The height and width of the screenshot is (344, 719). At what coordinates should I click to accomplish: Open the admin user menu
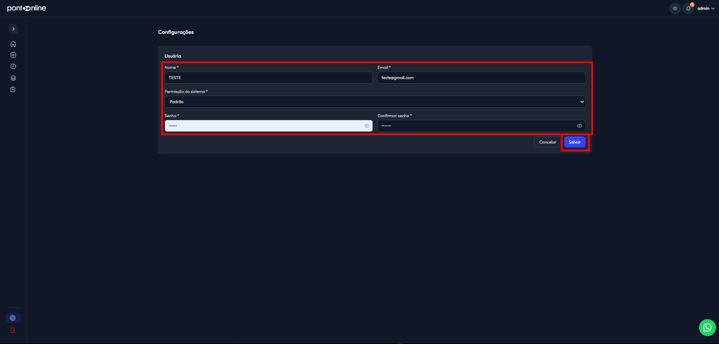pos(706,8)
